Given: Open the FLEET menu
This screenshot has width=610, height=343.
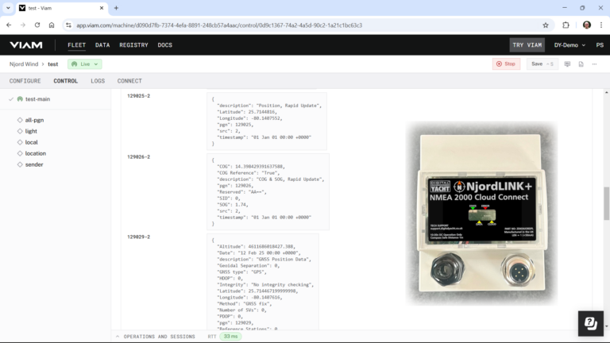Looking at the screenshot, I should (76, 45).
